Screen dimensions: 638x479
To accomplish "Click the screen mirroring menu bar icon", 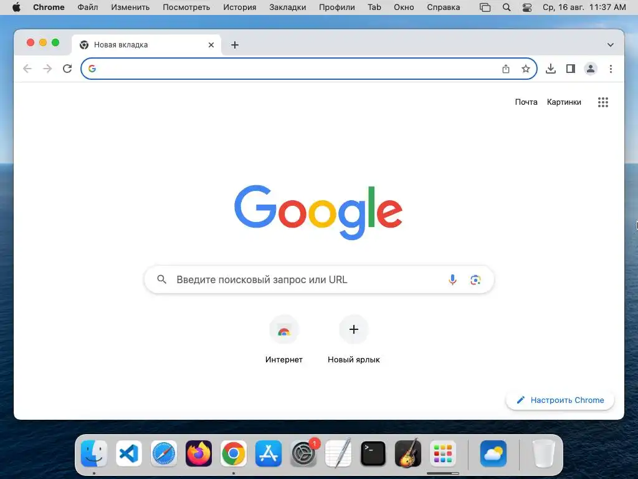I will tap(485, 7).
